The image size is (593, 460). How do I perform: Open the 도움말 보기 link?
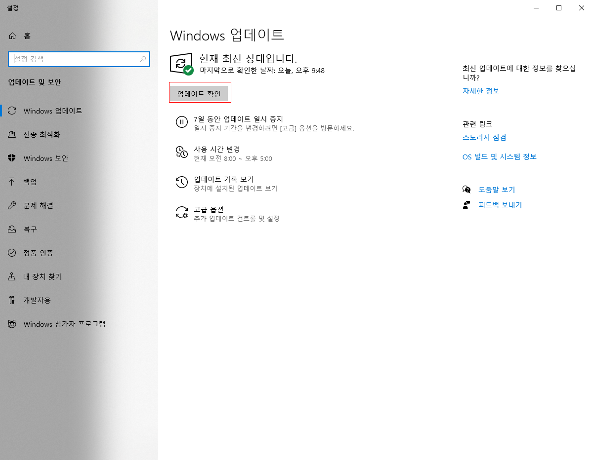[497, 190]
